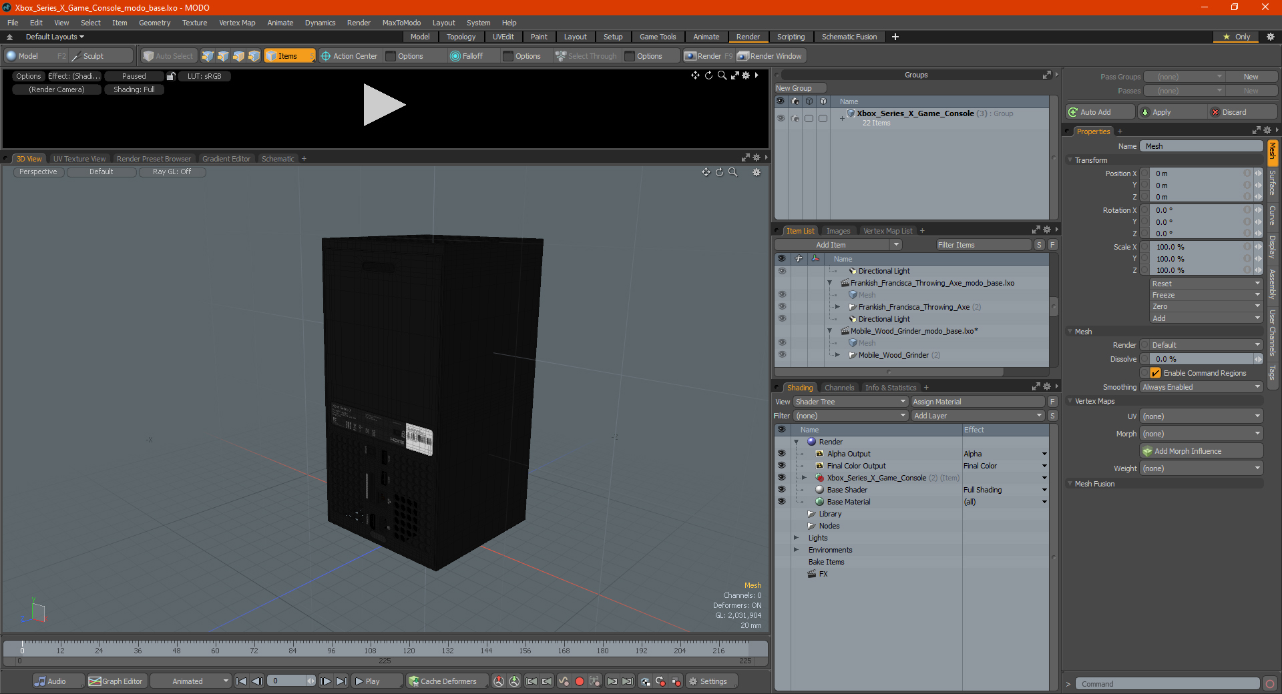Toggle visibility of Base Material layer
Screen dimensions: 1282x694
click(781, 502)
